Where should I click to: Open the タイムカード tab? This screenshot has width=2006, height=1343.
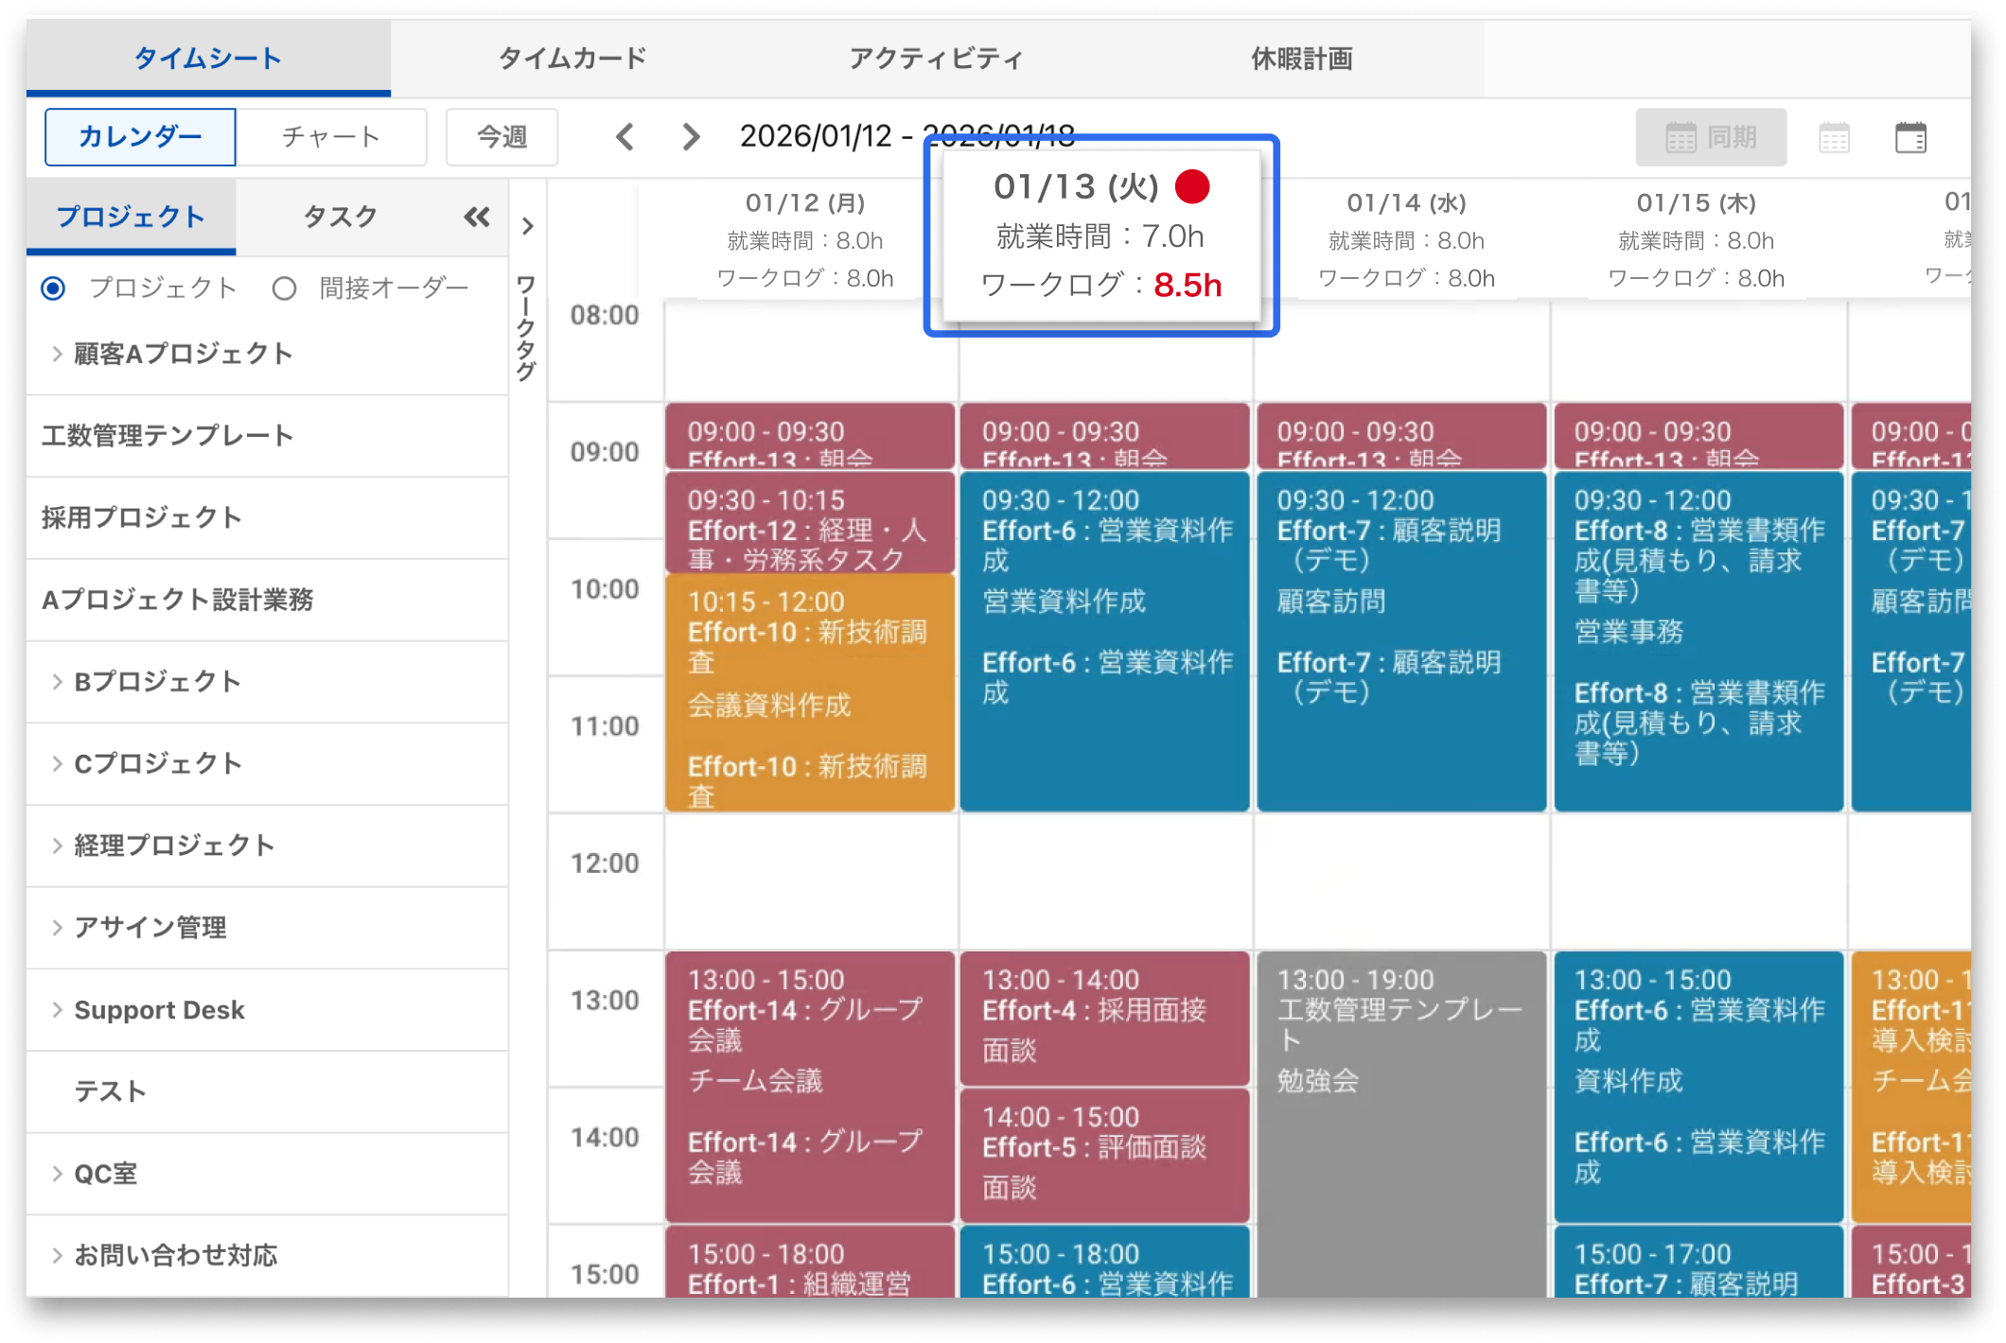[x=572, y=59]
